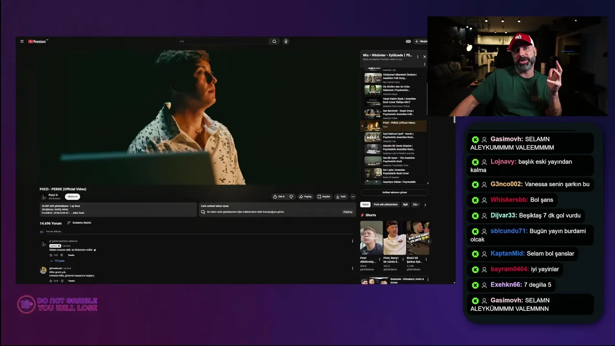
Task: Play Güzelim Bir Derde Düştüm playlist item
Action: 394,149
